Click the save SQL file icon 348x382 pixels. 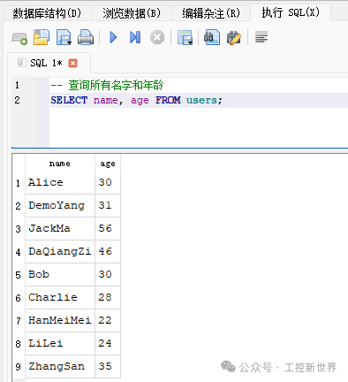coord(64,37)
